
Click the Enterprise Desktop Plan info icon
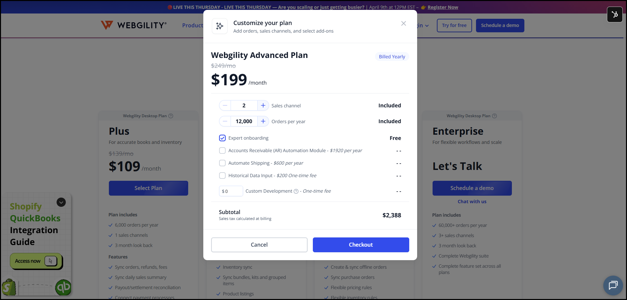pyautogui.click(x=494, y=116)
